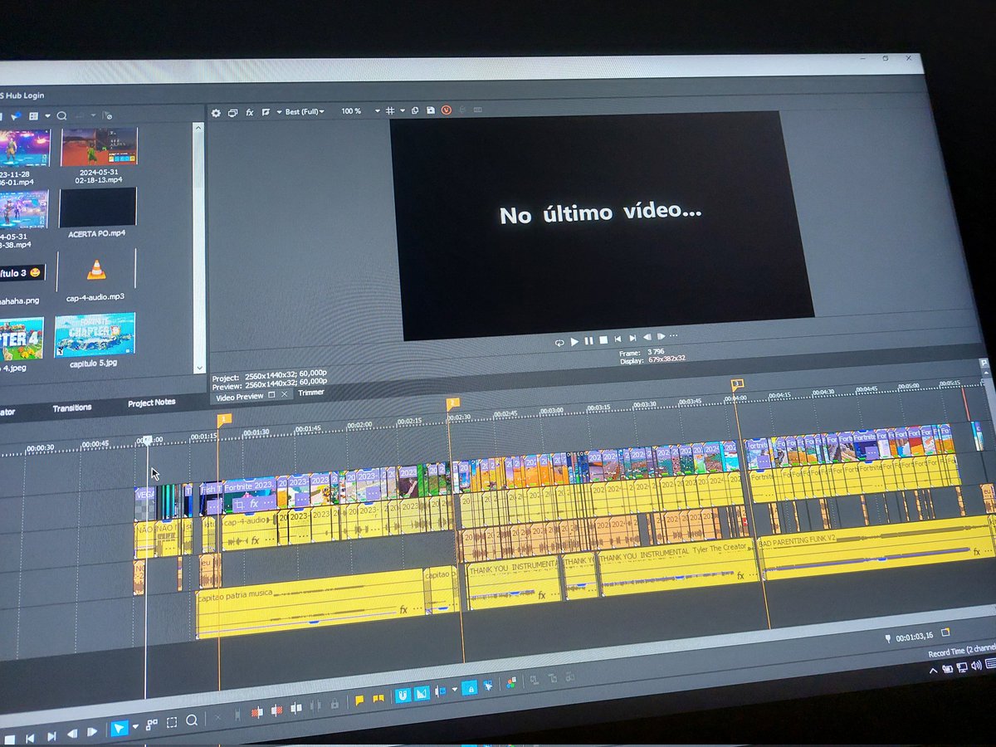Click Trim End icon in editing toolbar
The height and width of the screenshot is (747, 996).
(276, 710)
